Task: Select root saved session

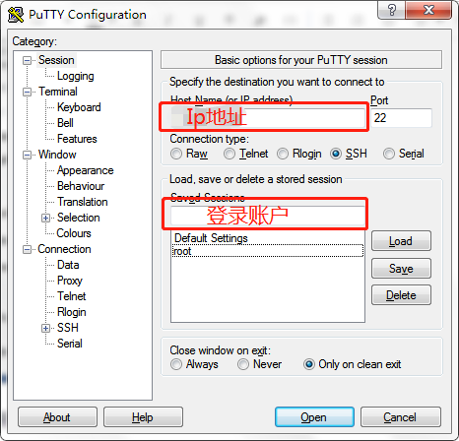Action: (268, 251)
